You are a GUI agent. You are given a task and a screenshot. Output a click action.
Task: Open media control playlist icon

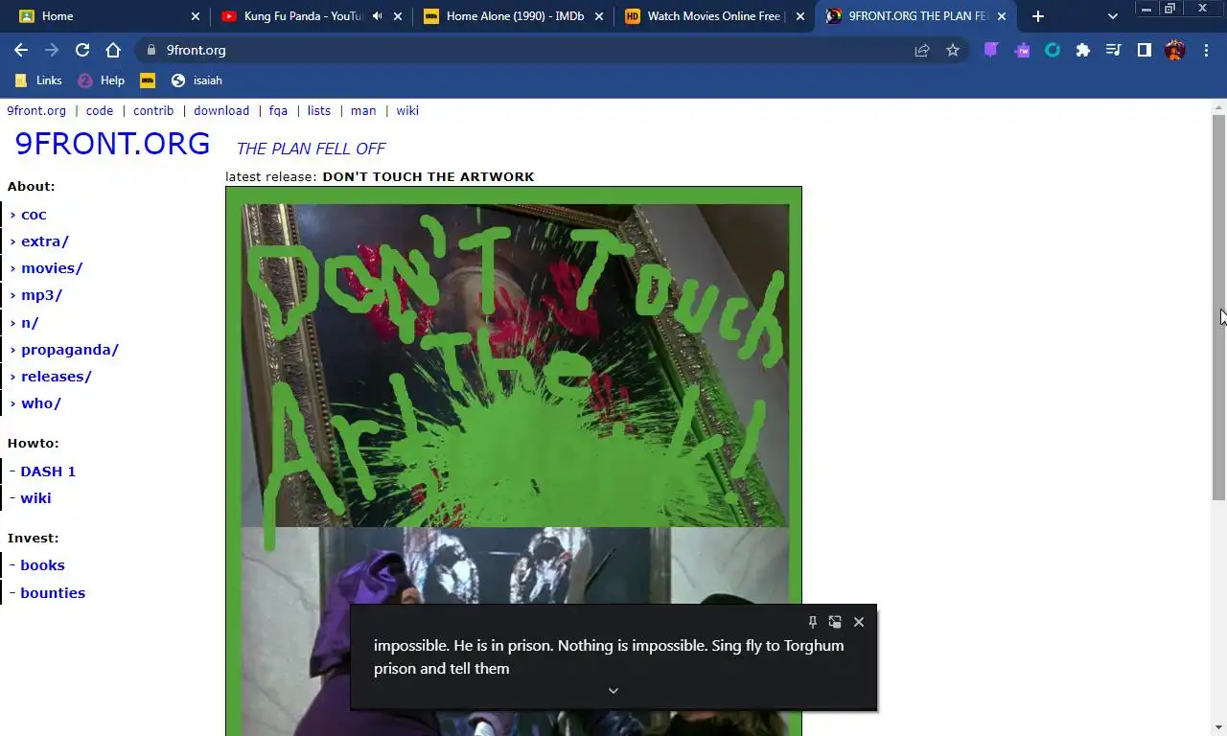(1114, 50)
